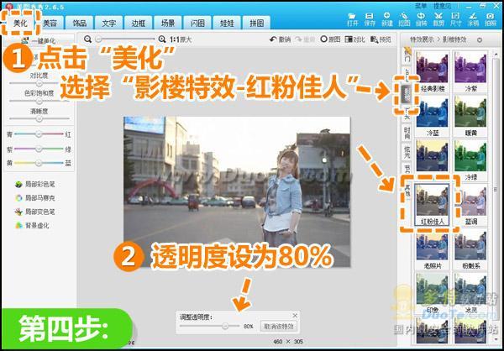This screenshot has width=504, height=351.
Task: Open the 抠图 cutout tool
Action: tap(404, 19)
